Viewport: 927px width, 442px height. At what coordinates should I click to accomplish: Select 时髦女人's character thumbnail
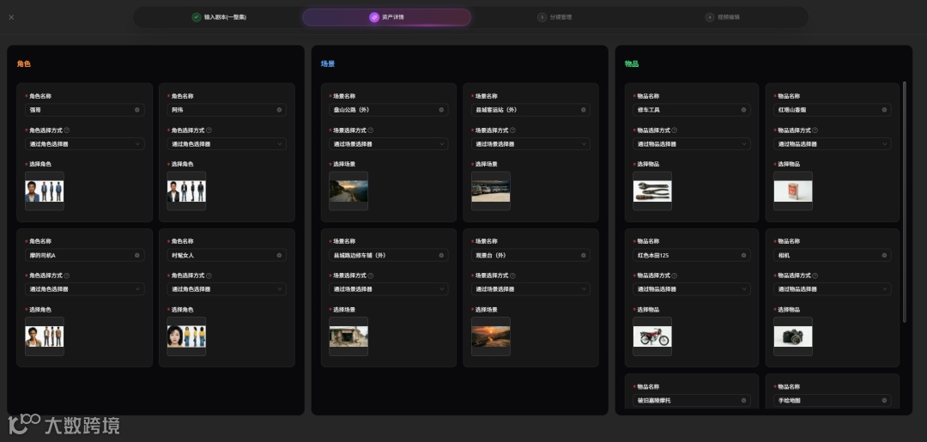pyautogui.click(x=186, y=336)
